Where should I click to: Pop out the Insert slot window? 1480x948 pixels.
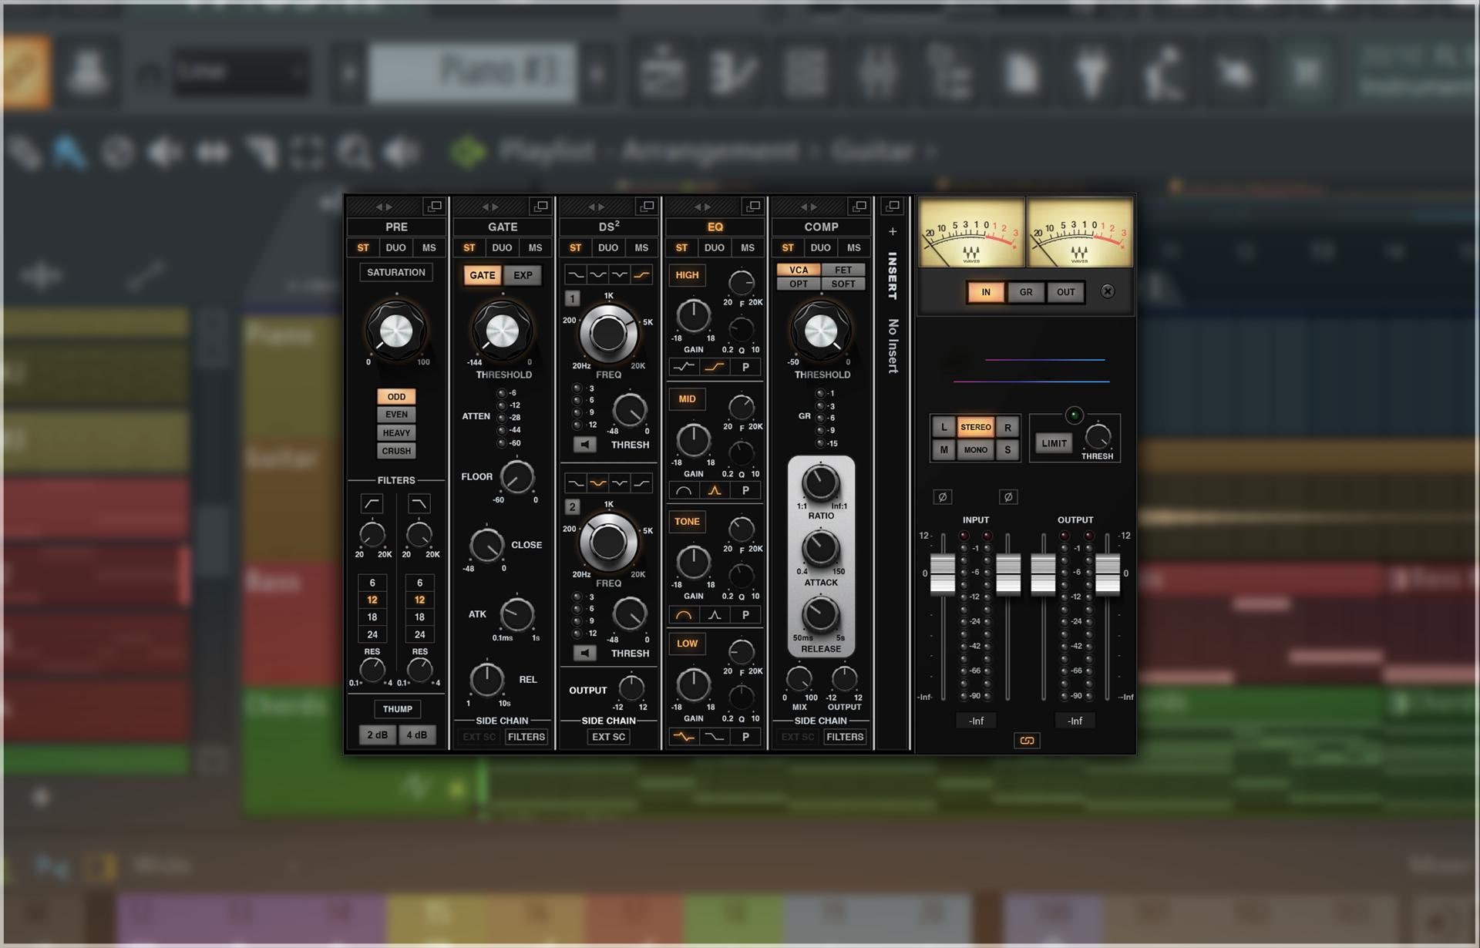tap(893, 207)
